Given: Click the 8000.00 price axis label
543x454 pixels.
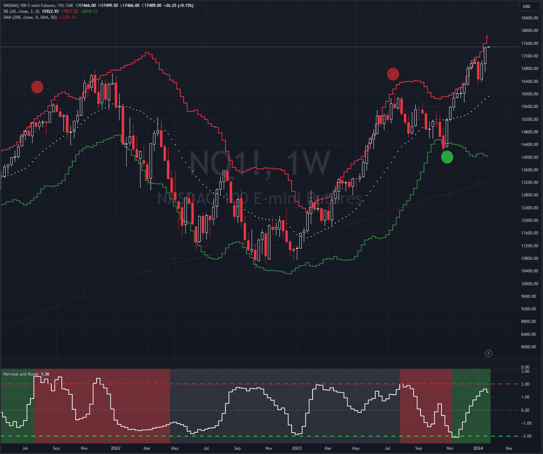Looking at the screenshot, I should pyautogui.click(x=529, y=347).
